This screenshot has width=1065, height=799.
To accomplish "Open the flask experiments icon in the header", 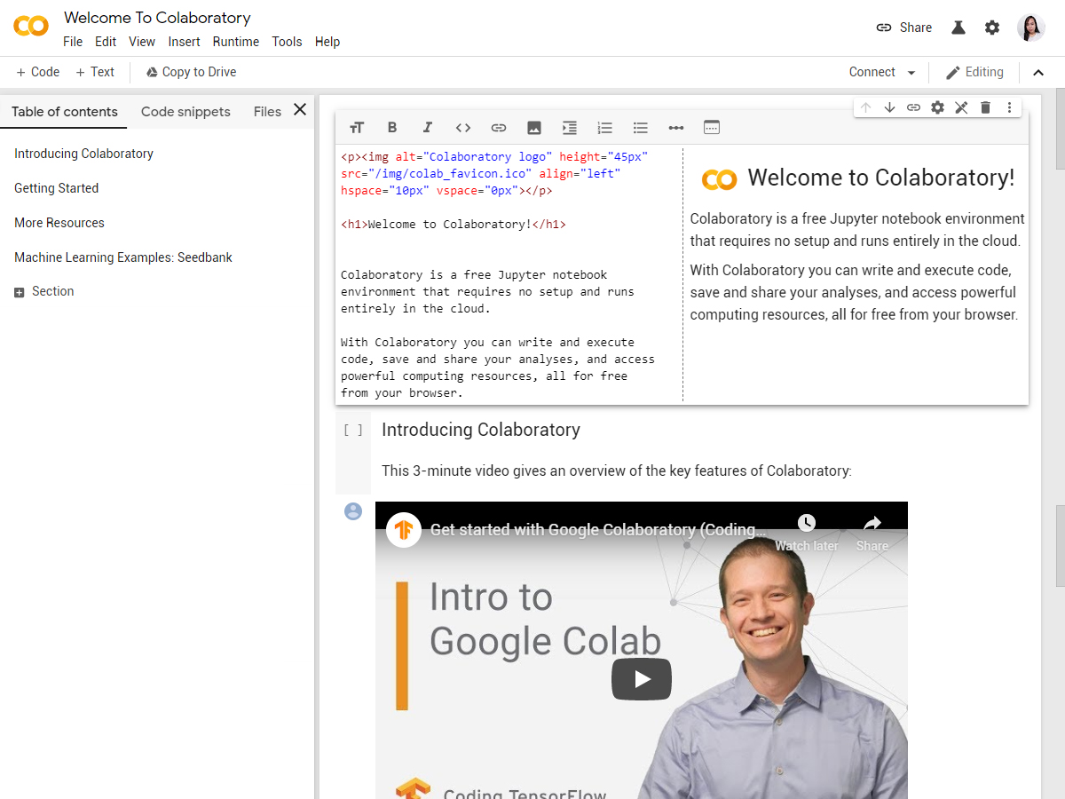I will 958,28.
